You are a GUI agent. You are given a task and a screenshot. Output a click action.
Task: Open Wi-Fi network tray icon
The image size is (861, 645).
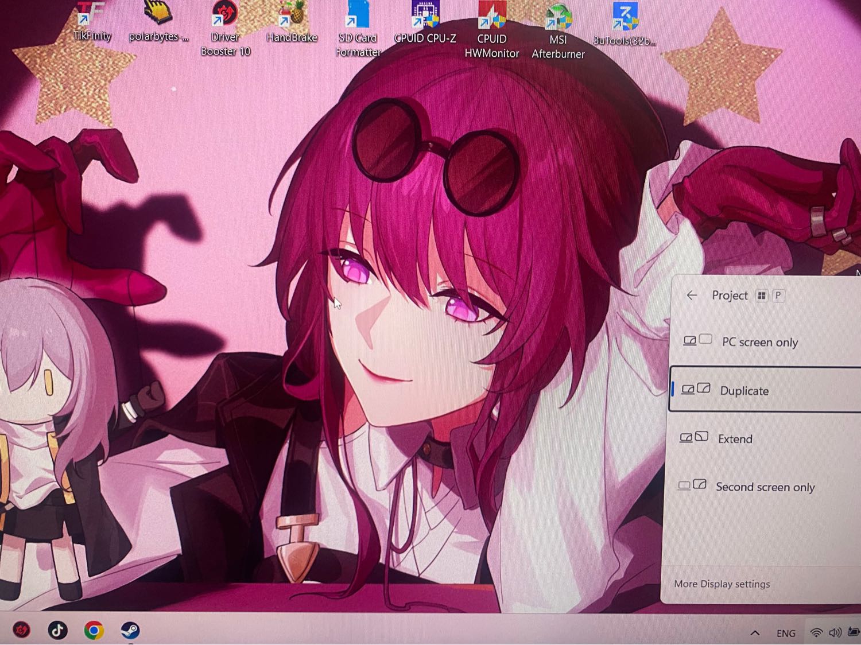pos(816,632)
